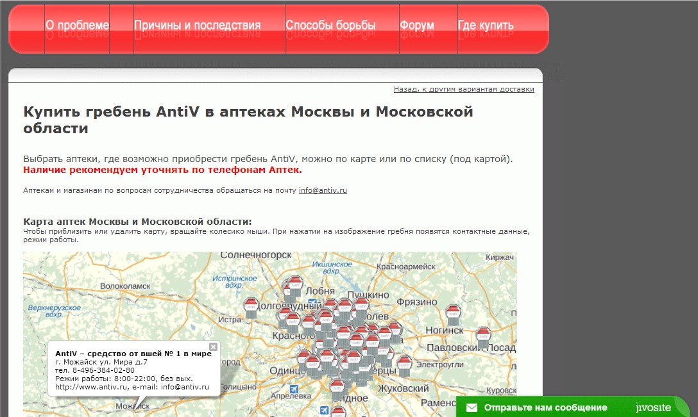Click the airport icon above Апрелевка
698x417 pixels.
[x=294, y=389]
